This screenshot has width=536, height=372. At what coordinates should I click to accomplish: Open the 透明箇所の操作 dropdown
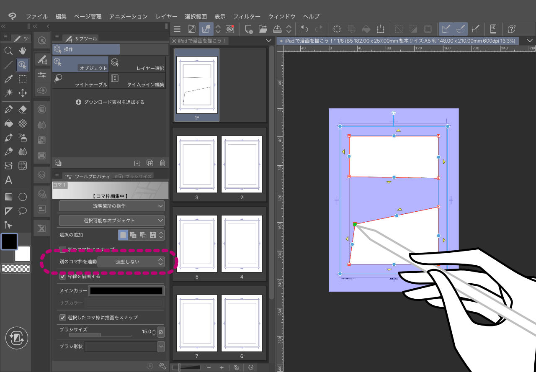pyautogui.click(x=112, y=206)
